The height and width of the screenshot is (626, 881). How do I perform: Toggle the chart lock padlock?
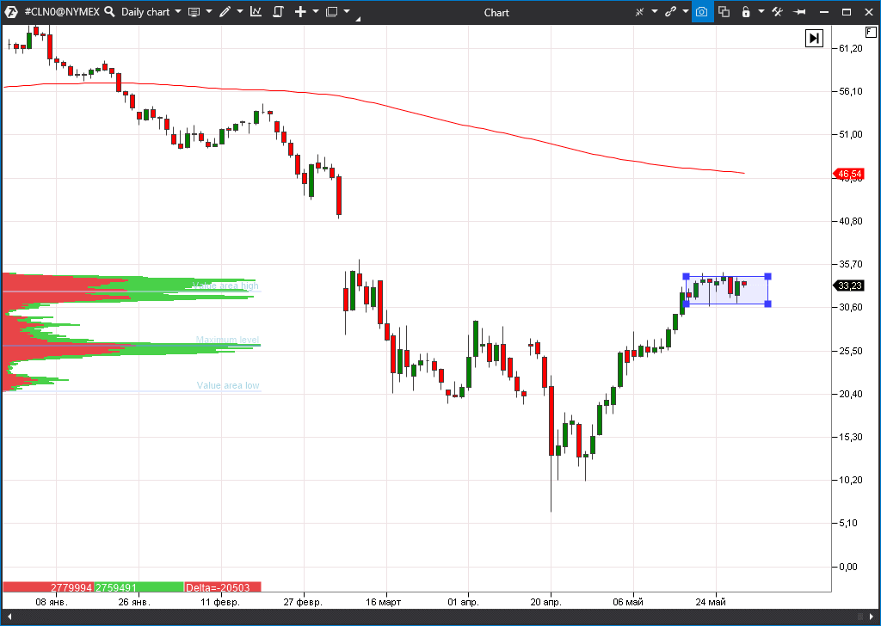tap(745, 12)
